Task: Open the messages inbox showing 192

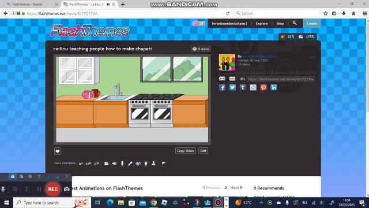Action: coord(306,36)
